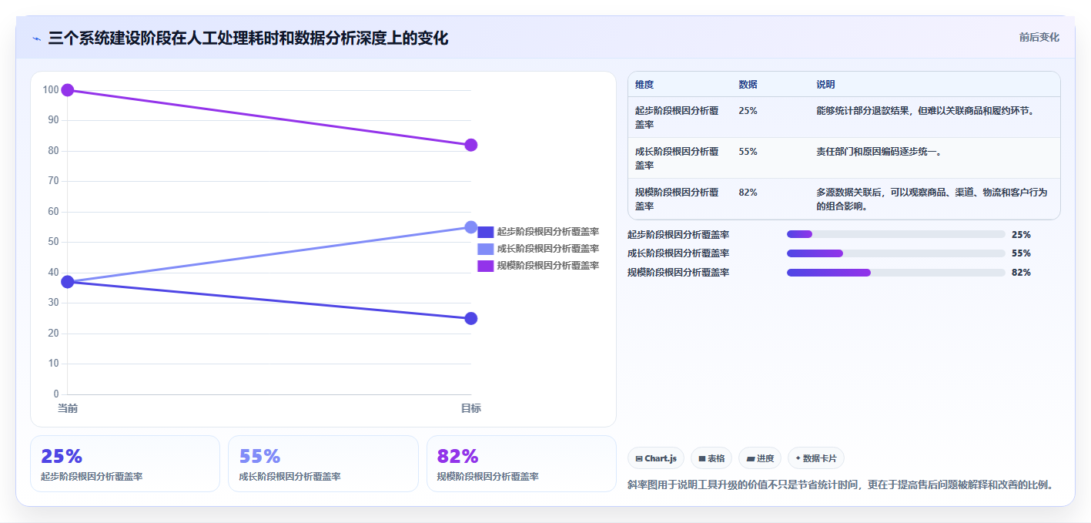The height and width of the screenshot is (523, 1091).
Task: Click the 25% progress bar for 起步阶段
Action: (896, 234)
